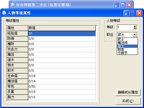Click the 防御 row label

[x=17, y=39]
